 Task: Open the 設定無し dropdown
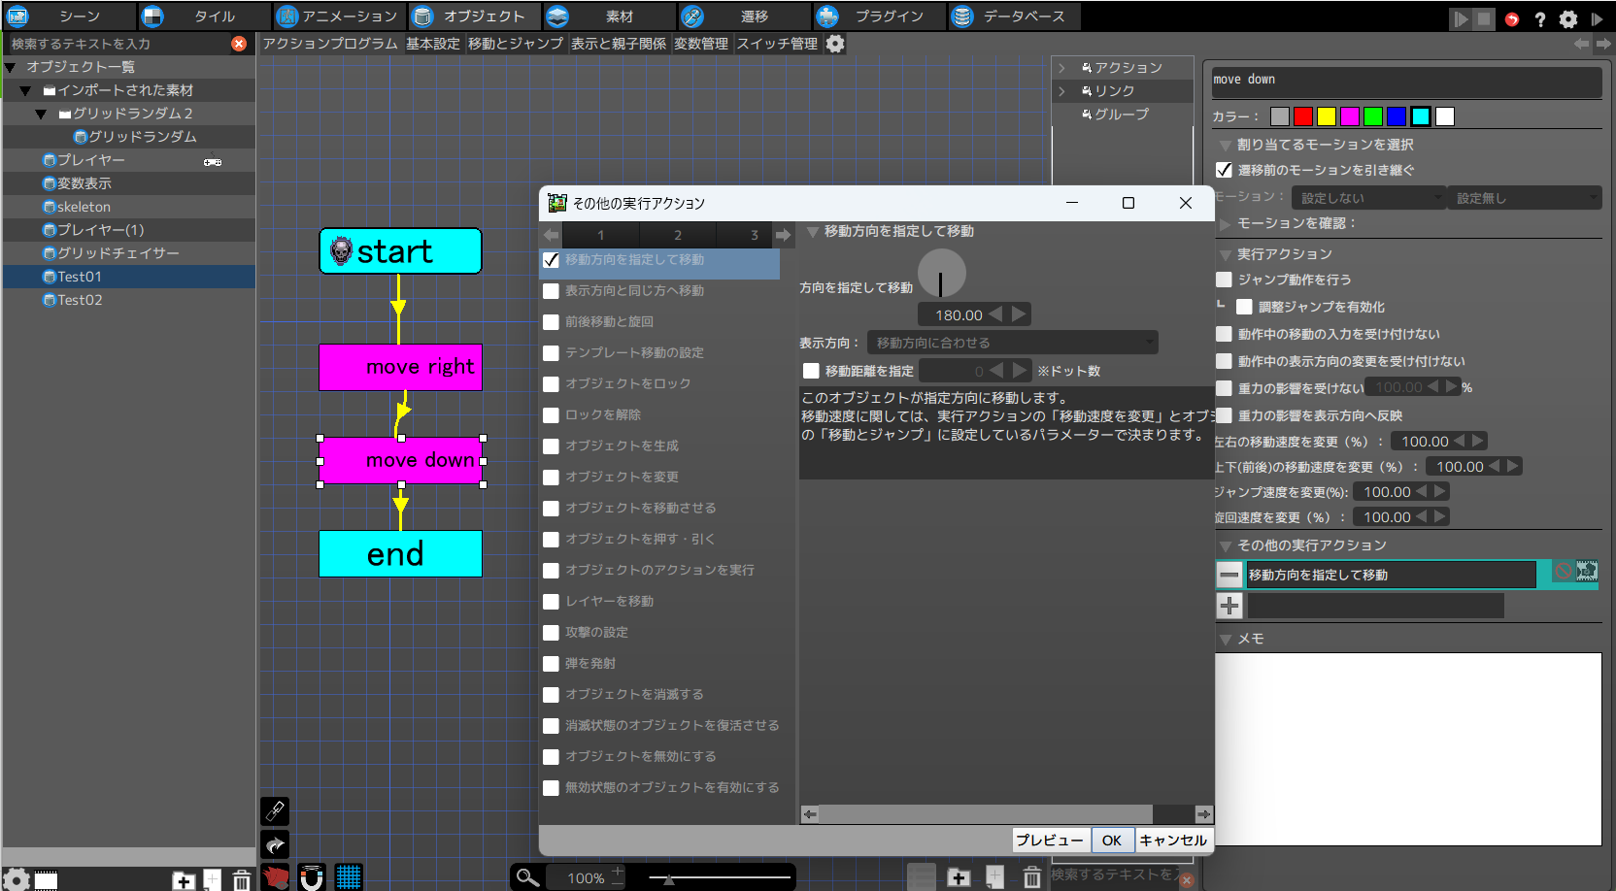(x=1526, y=198)
